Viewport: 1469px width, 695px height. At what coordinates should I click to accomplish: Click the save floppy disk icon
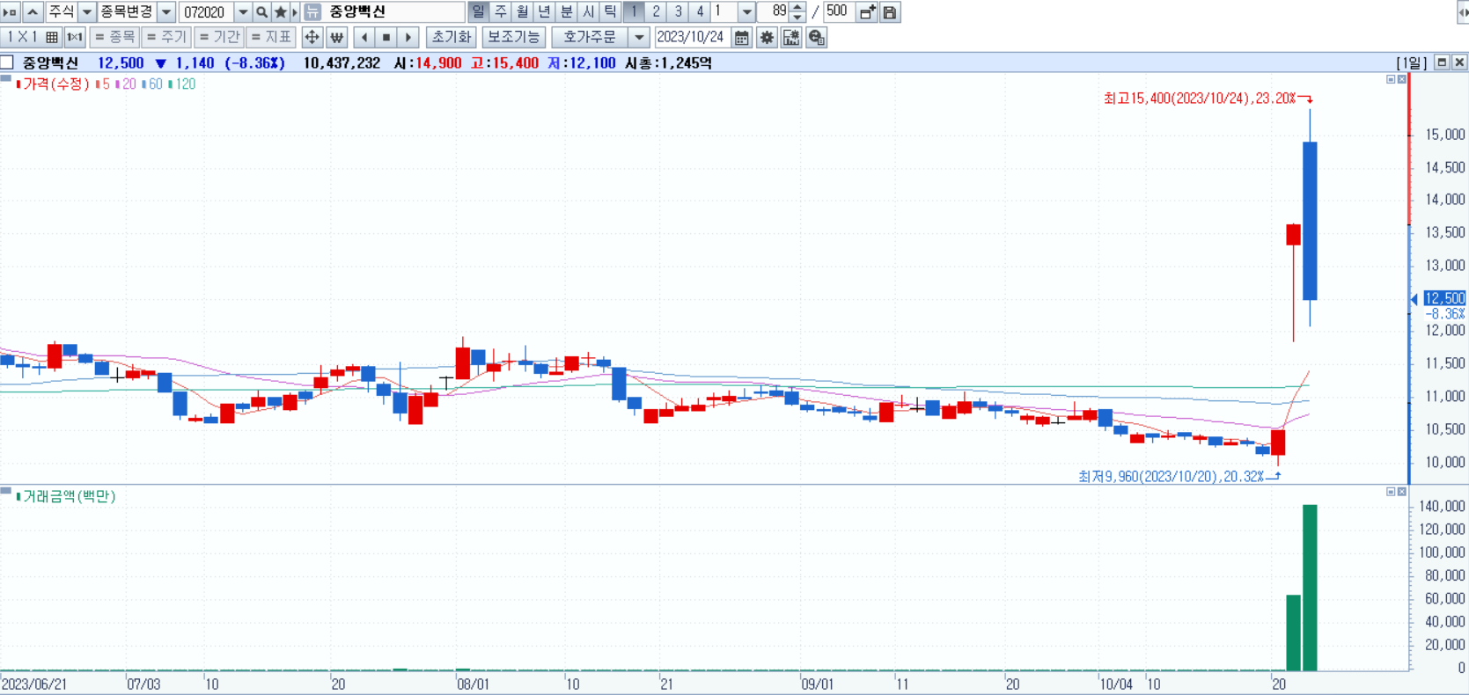tap(890, 12)
